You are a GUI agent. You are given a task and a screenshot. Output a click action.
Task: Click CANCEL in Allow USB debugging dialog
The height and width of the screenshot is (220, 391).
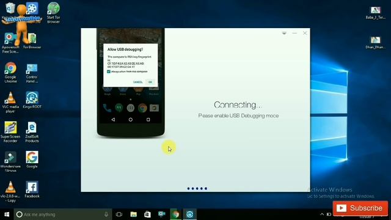pyautogui.click(x=137, y=82)
